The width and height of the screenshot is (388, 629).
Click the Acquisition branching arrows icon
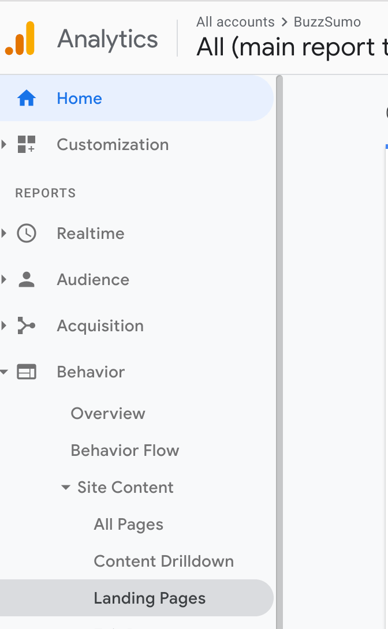[27, 326]
